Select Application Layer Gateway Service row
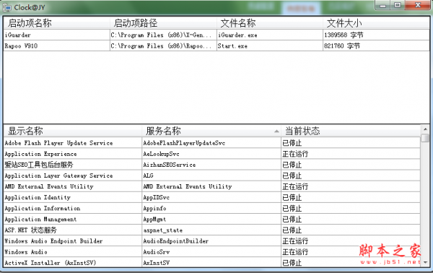This screenshot has height=273, width=433. 211,175
